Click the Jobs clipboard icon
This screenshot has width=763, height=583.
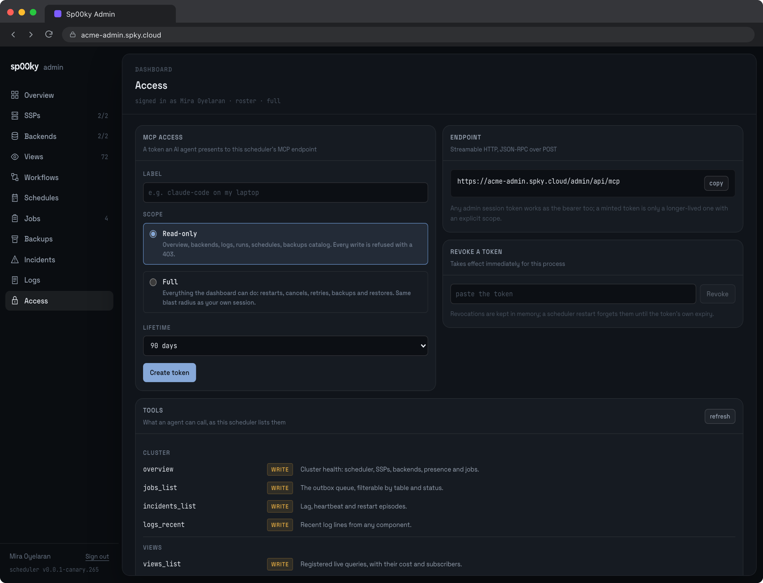15,218
